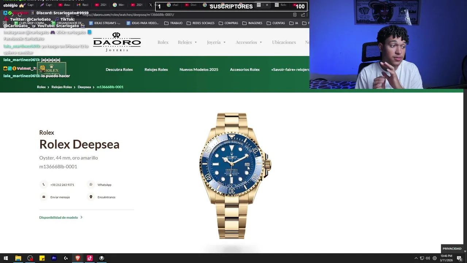
Task: Click the envelope icon beside Enviar mensaje
Action: coord(44,197)
